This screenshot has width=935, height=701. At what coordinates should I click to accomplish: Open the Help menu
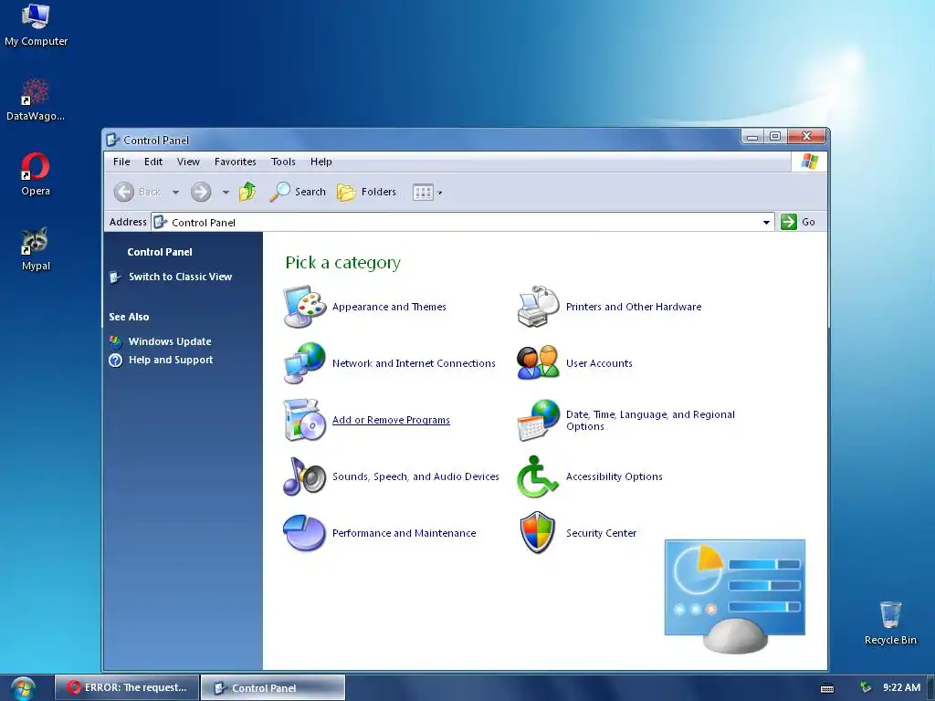[320, 162]
